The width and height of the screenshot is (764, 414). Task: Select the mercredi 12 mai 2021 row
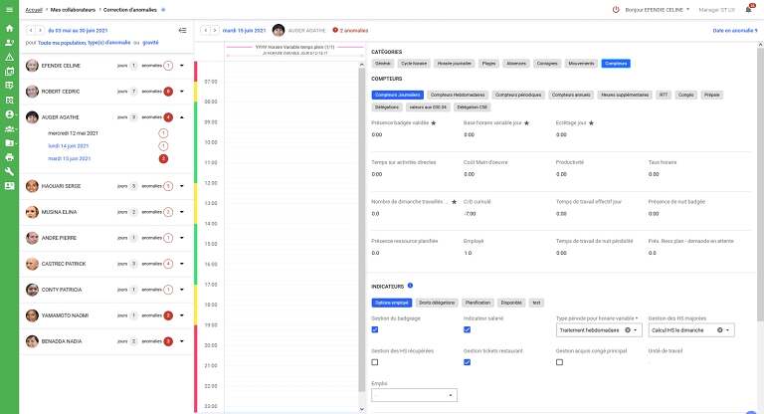click(73, 133)
